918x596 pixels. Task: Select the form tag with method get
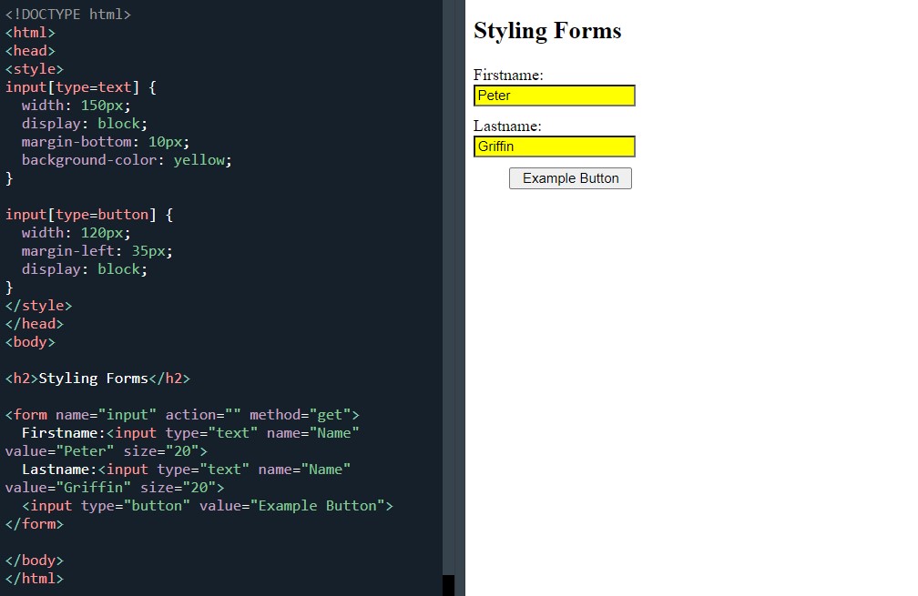(x=182, y=414)
